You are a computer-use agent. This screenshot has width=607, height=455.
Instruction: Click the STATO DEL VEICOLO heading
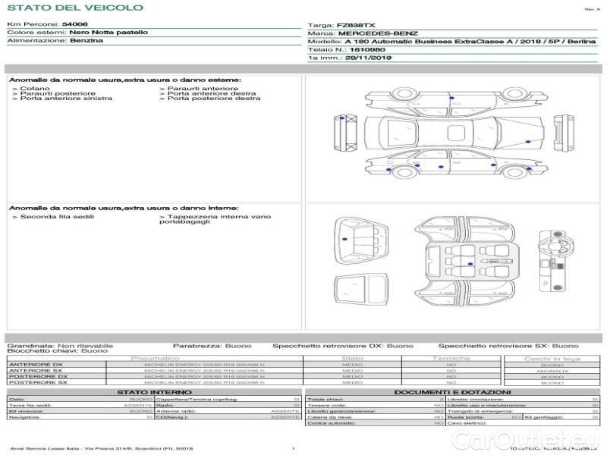tap(75, 8)
